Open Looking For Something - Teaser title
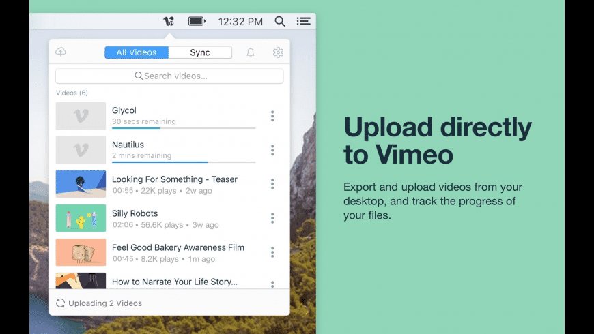Screen dimensions: 594x334 pyautogui.click(x=175, y=179)
